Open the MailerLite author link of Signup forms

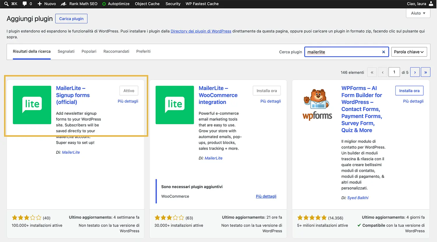(x=71, y=152)
